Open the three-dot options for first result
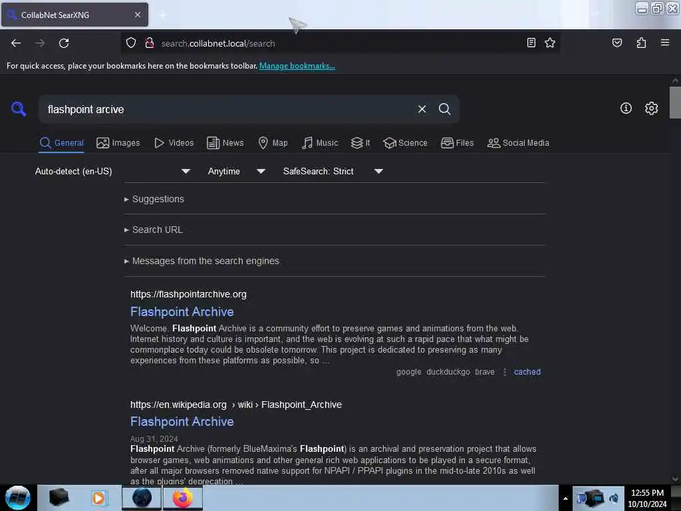 tap(504, 372)
